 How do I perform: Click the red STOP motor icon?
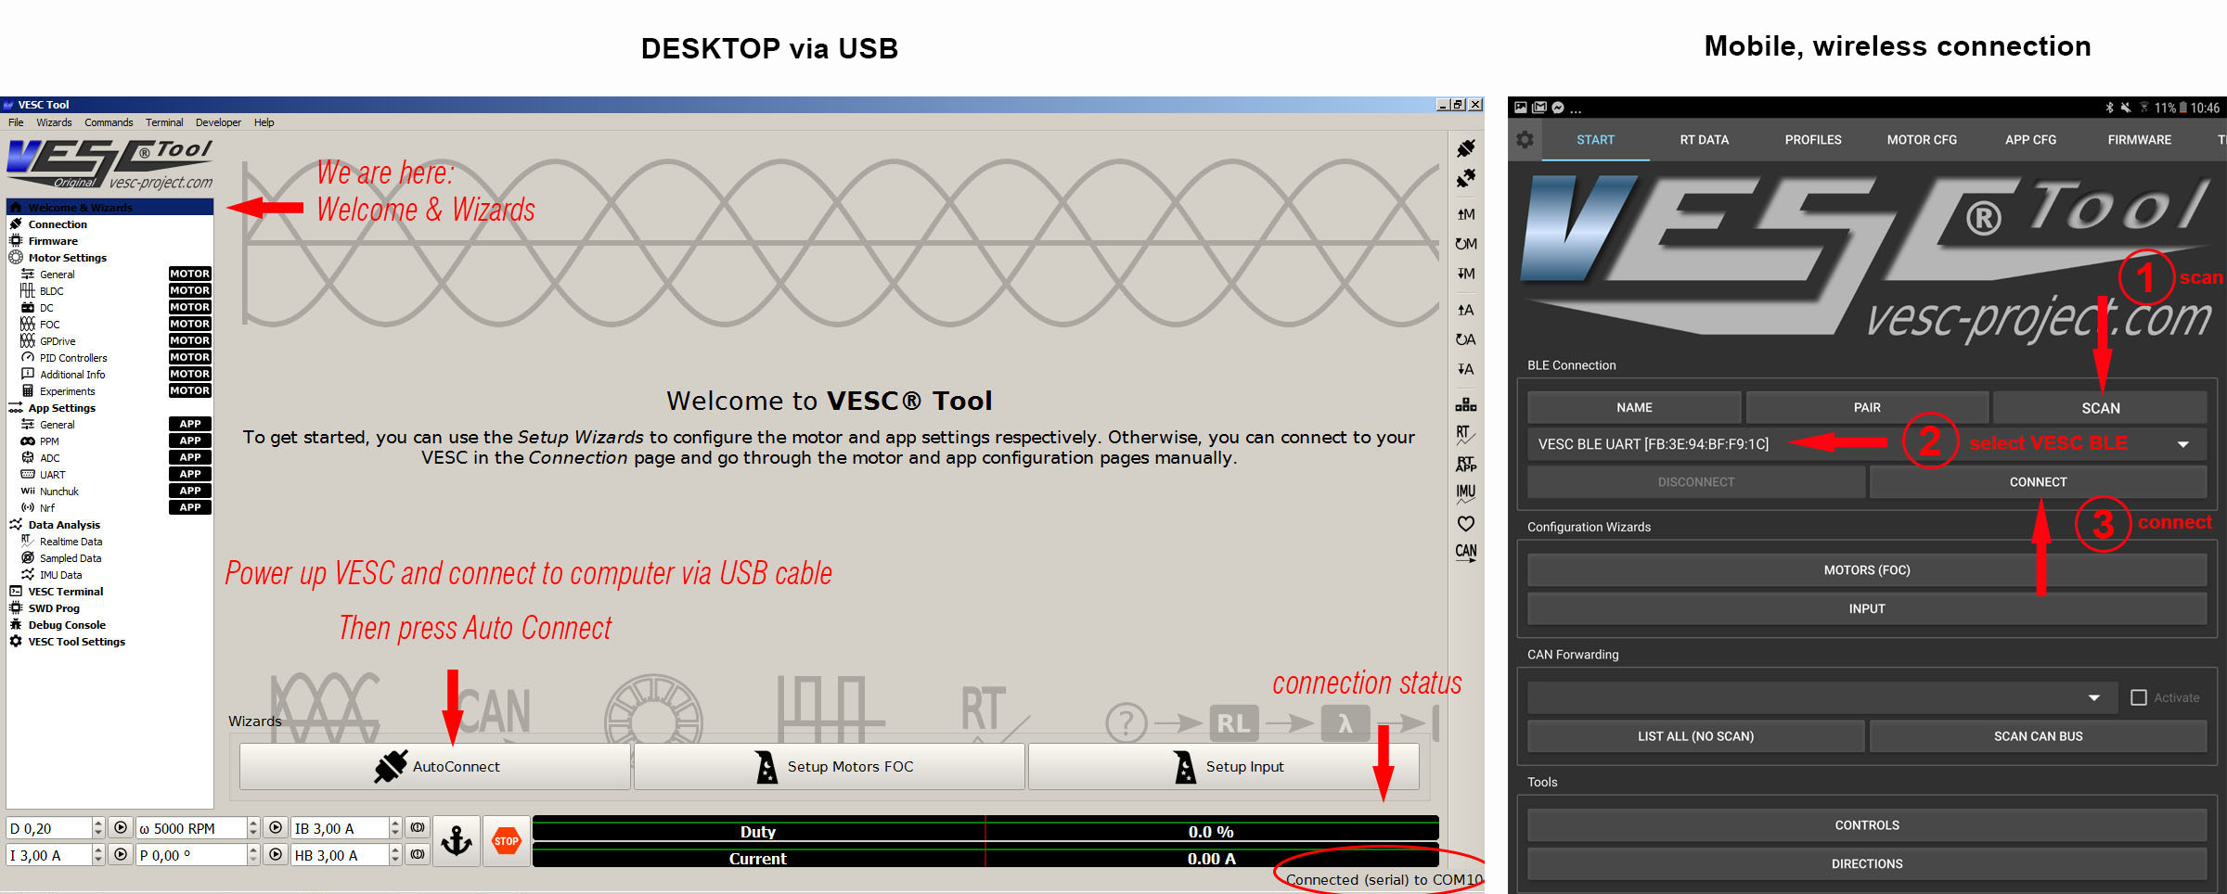point(506,841)
